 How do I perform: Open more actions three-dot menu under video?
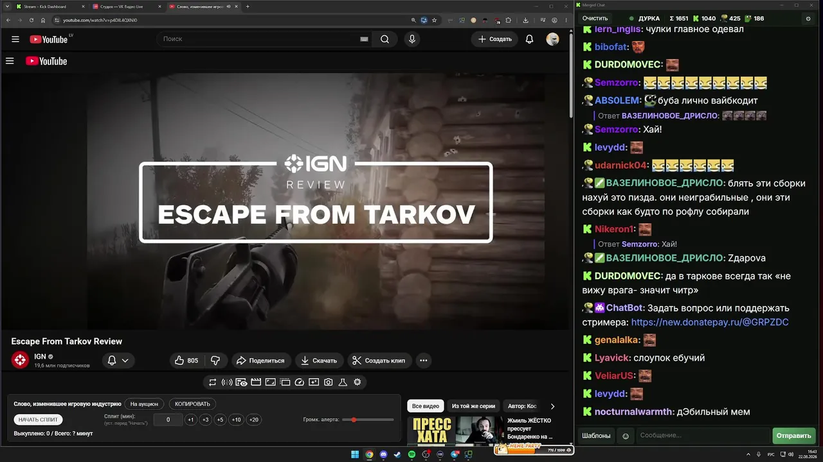[x=423, y=361]
